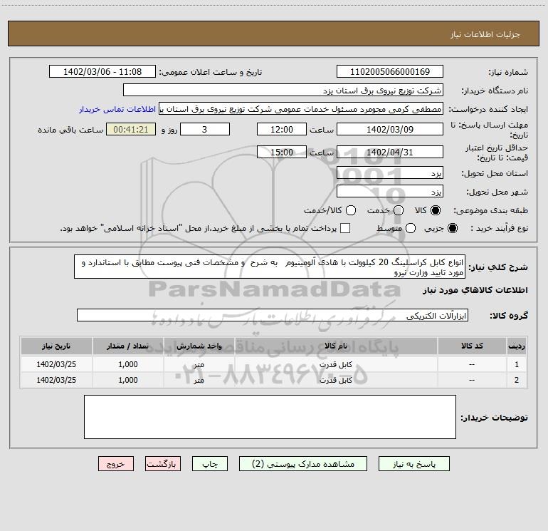
Task: Click the کد کالا column header
Action: click(x=472, y=346)
